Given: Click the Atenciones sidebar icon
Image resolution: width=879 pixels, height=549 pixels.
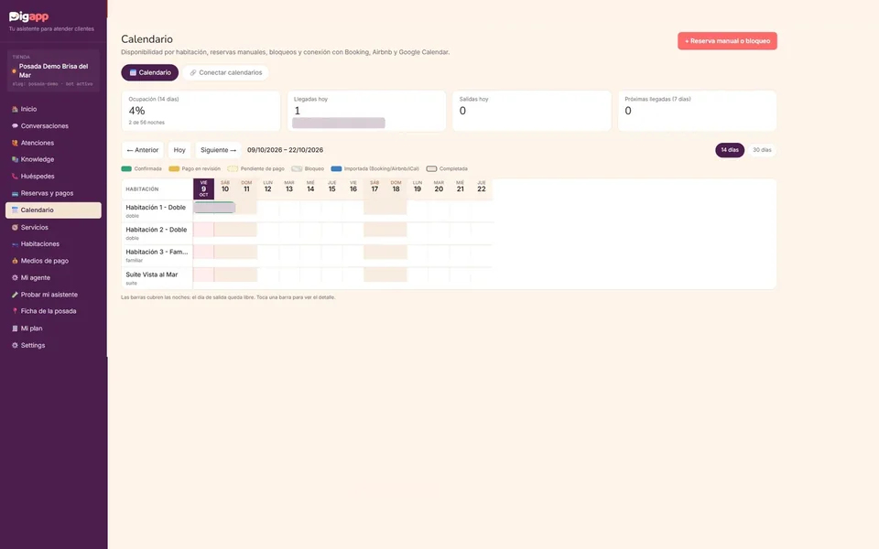Looking at the screenshot, I should point(16,143).
